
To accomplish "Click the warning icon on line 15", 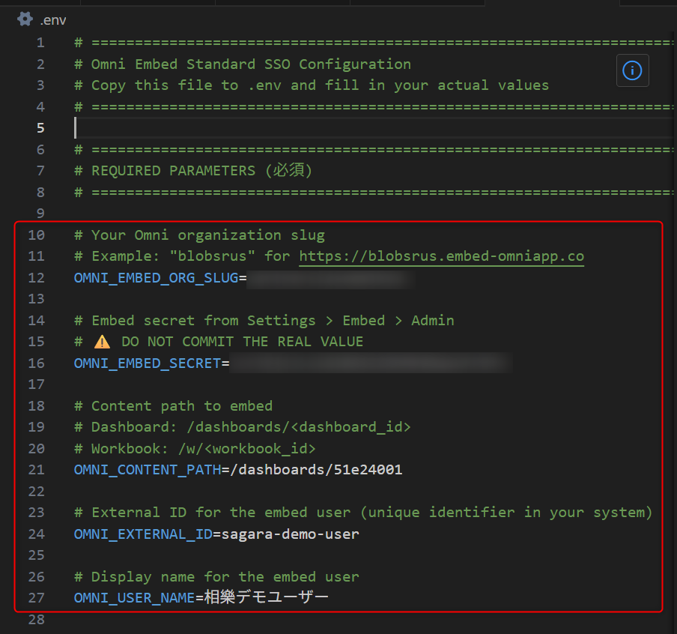I will click(x=101, y=342).
